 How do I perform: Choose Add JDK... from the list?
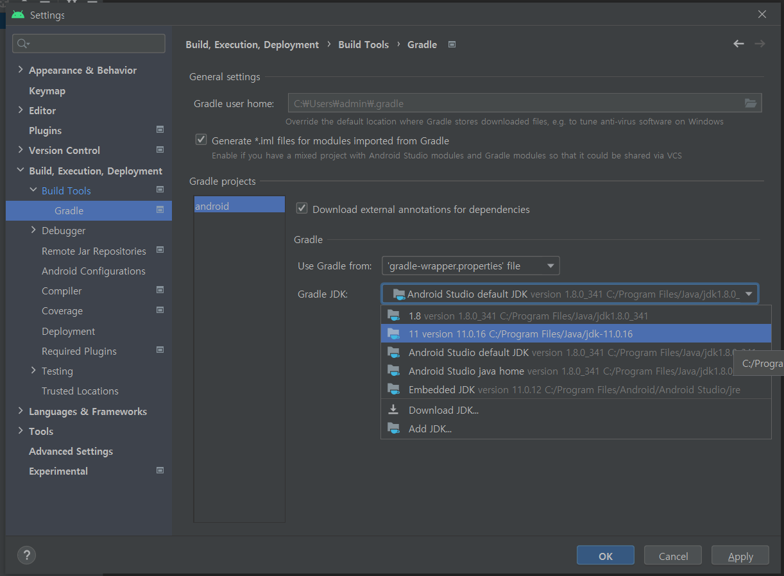575,428
